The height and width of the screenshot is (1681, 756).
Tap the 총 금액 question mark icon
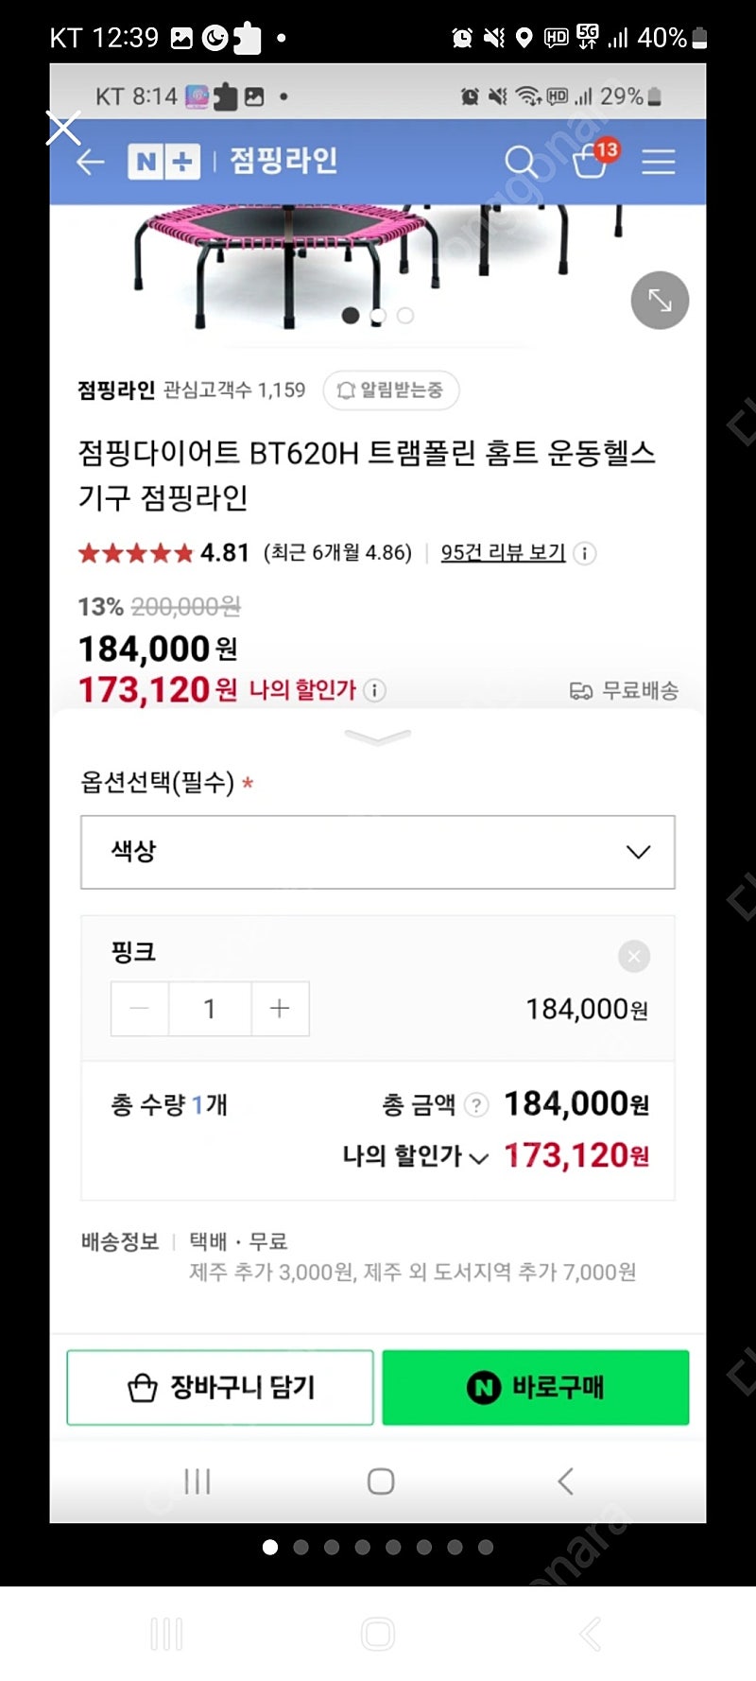tap(477, 1104)
